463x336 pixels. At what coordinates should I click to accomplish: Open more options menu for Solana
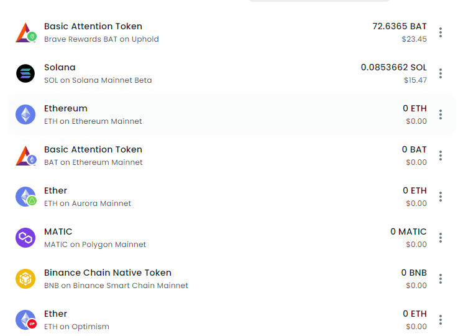(x=441, y=73)
